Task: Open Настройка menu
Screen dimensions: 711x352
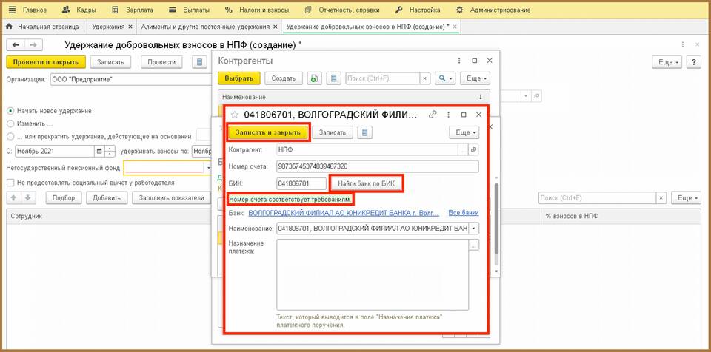Action: click(x=418, y=10)
